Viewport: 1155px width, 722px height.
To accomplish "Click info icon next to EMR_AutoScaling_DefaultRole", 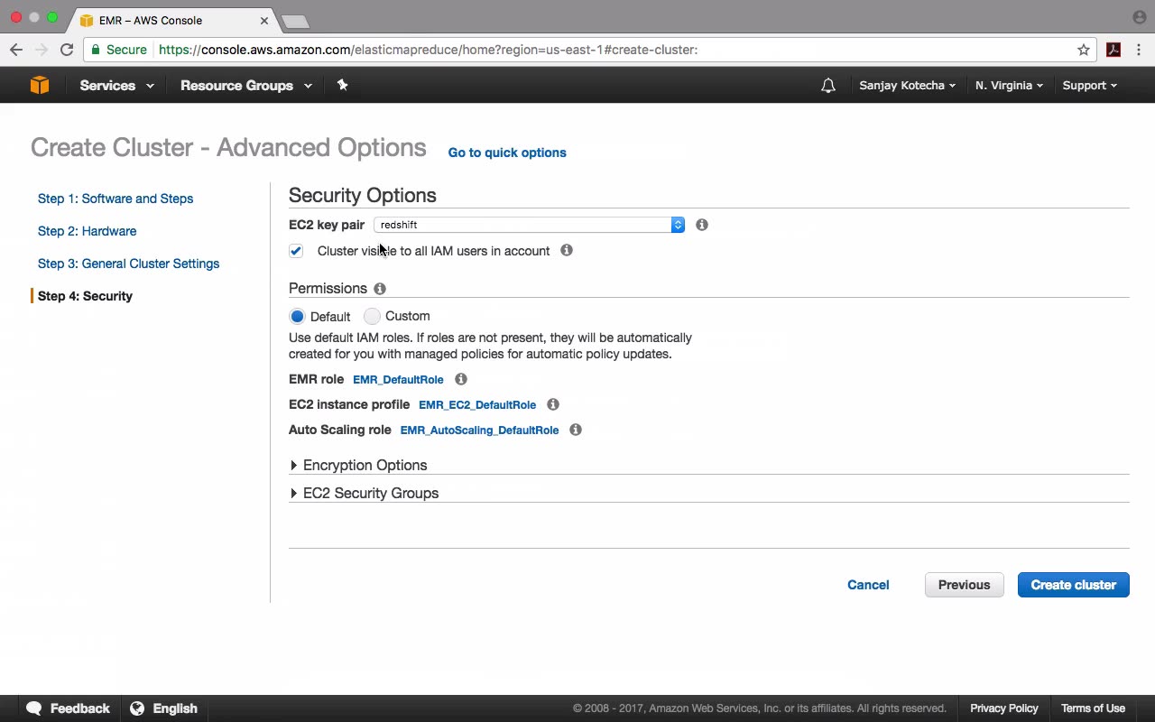I will click(576, 430).
